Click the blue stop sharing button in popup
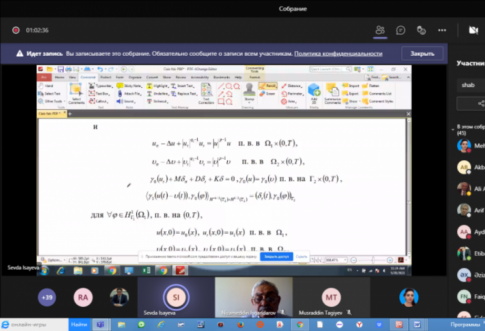This screenshot has height=331, width=485. point(276,256)
